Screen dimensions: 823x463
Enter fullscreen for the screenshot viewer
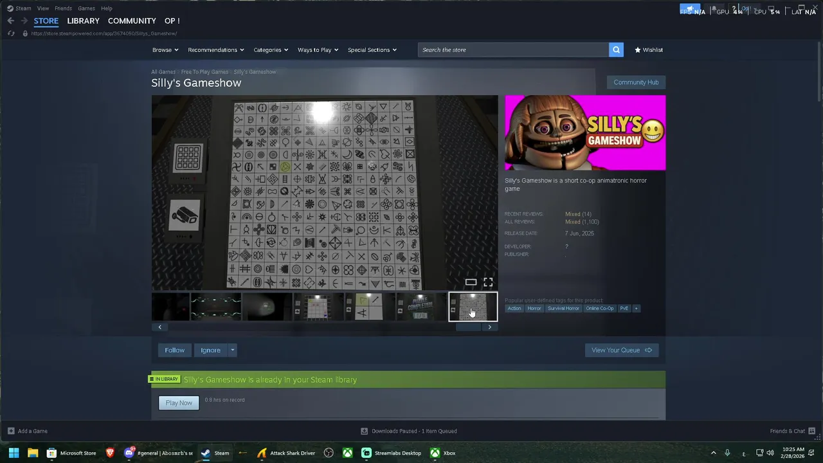point(488,282)
